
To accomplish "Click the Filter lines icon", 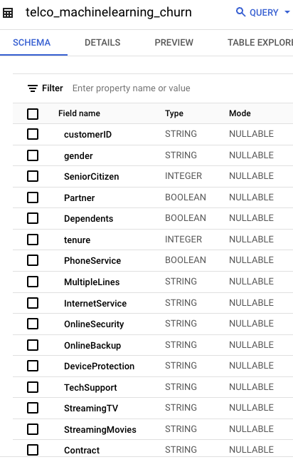I will 33,88.
